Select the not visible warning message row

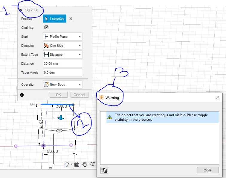point(163,117)
